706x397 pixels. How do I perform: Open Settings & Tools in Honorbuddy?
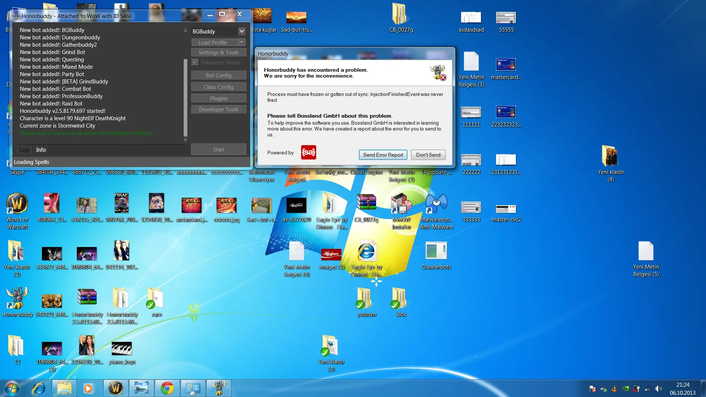click(x=218, y=52)
